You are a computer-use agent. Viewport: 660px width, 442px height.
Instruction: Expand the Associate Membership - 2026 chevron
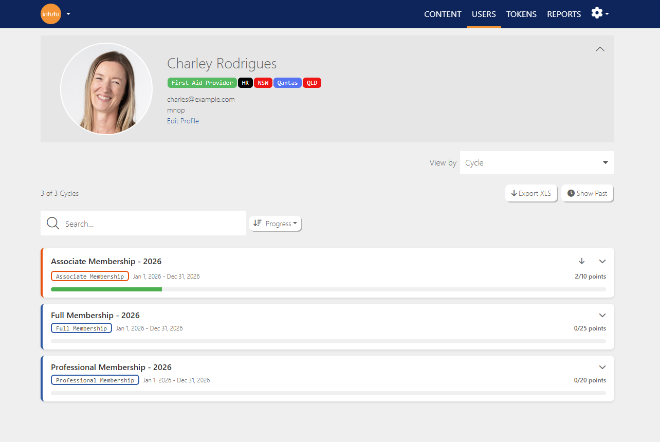[x=603, y=261]
